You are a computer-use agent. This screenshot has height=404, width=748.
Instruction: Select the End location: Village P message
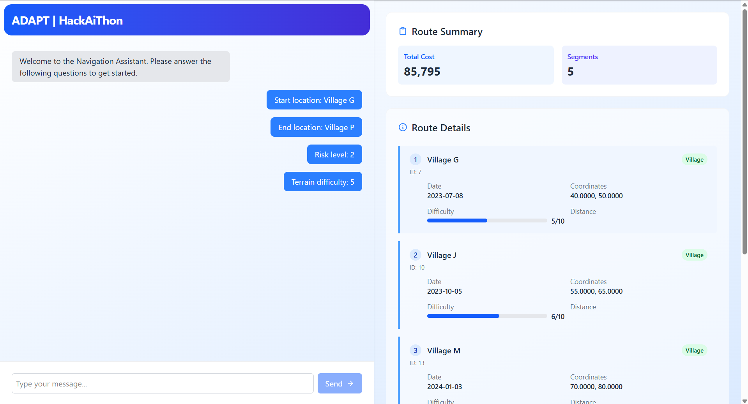[316, 127]
